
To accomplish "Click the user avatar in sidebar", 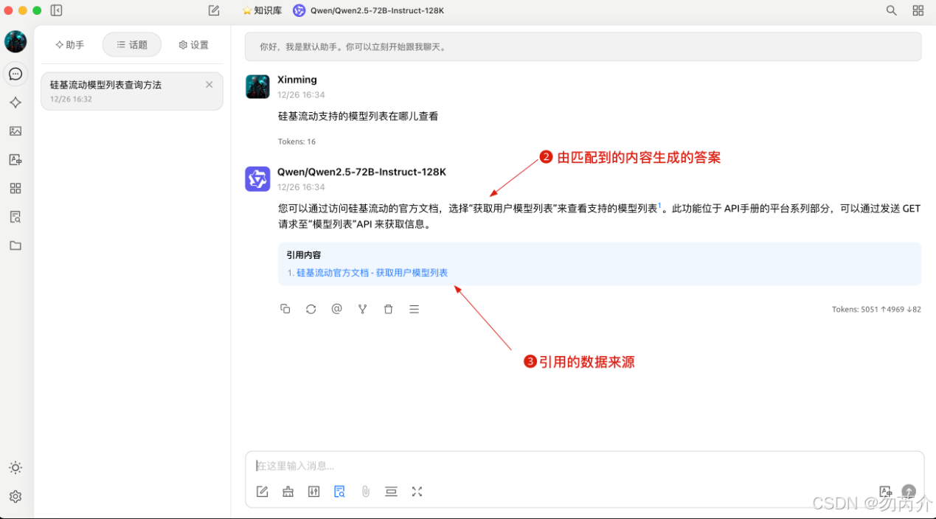I will pos(15,42).
